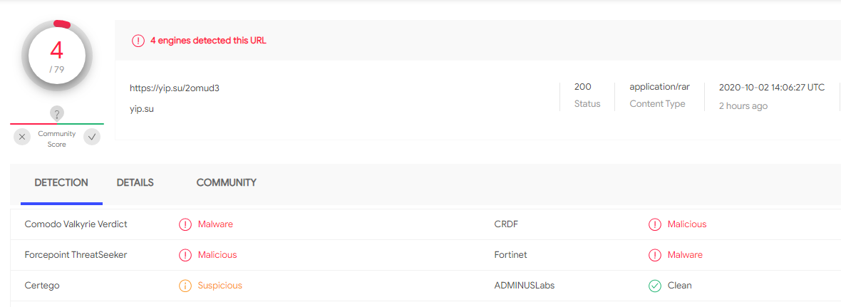Screen dimensions: 841x307
Task: Click the green Clean check icon for ADMINUSLabs
Action: pos(655,286)
